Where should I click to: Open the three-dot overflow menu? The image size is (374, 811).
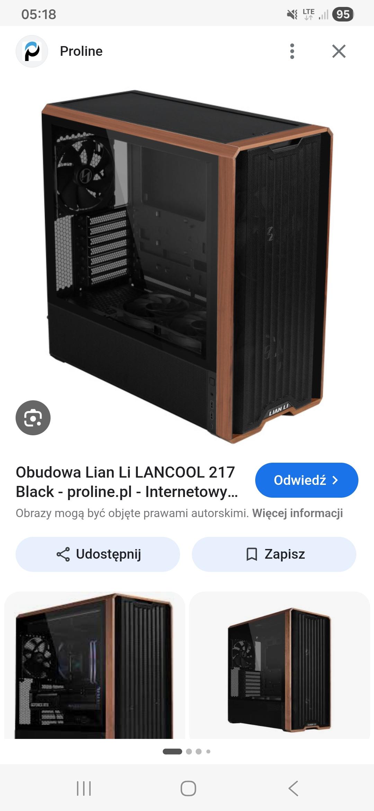(292, 51)
